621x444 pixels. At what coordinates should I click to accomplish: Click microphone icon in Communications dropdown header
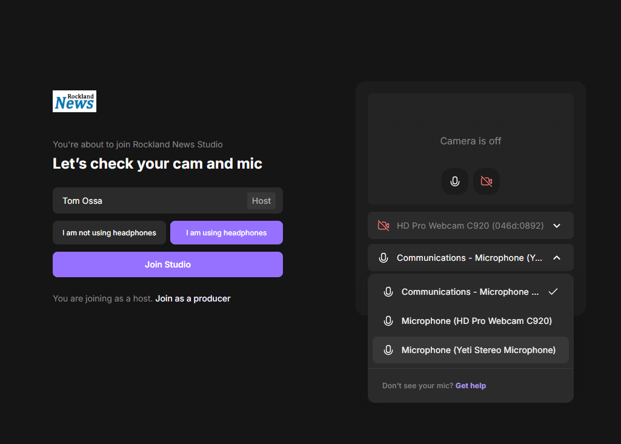[x=383, y=258]
